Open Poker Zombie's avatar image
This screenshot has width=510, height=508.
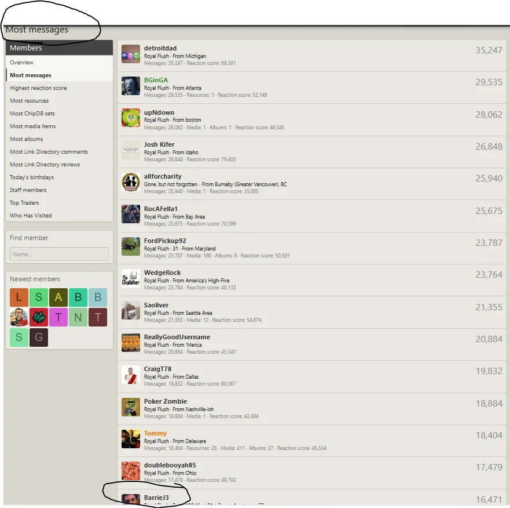pos(131,407)
